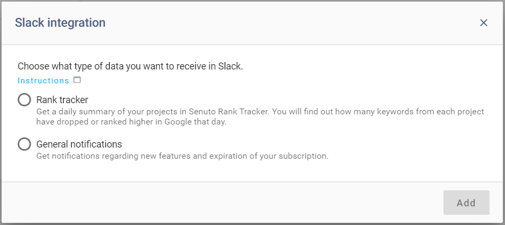The image size is (505, 225).
Task: Click the small window icon beside Instructions
Action: (77, 80)
